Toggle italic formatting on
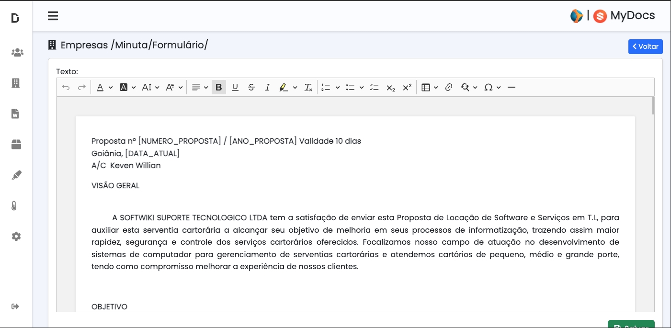This screenshot has width=671, height=328. tap(268, 87)
